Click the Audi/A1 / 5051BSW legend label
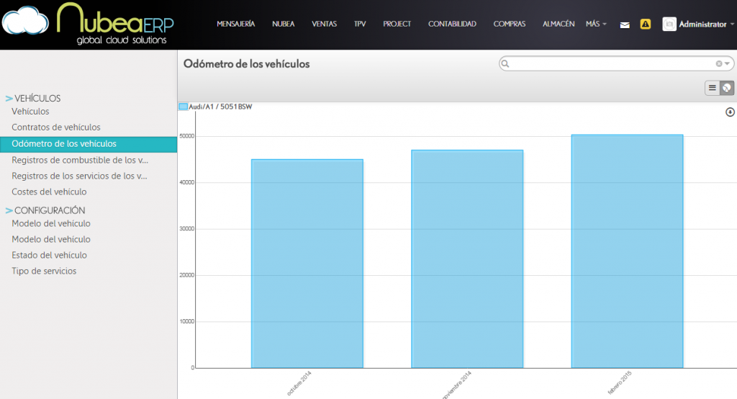This screenshot has width=737, height=399. pos(220,107)
